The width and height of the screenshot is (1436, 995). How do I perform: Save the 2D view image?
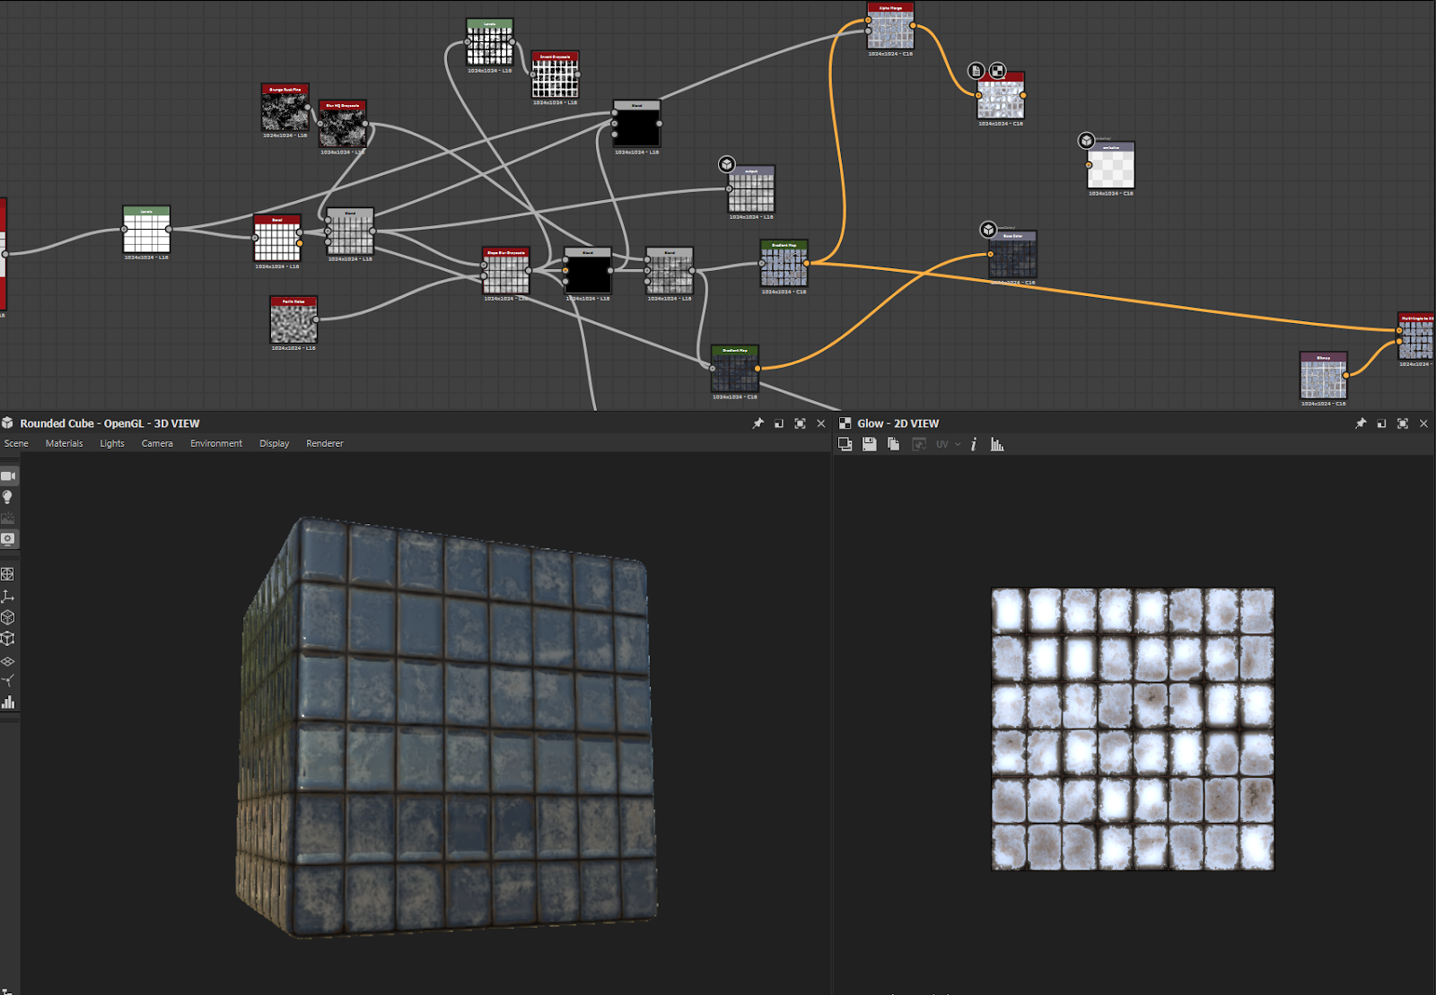click(869, 444)
